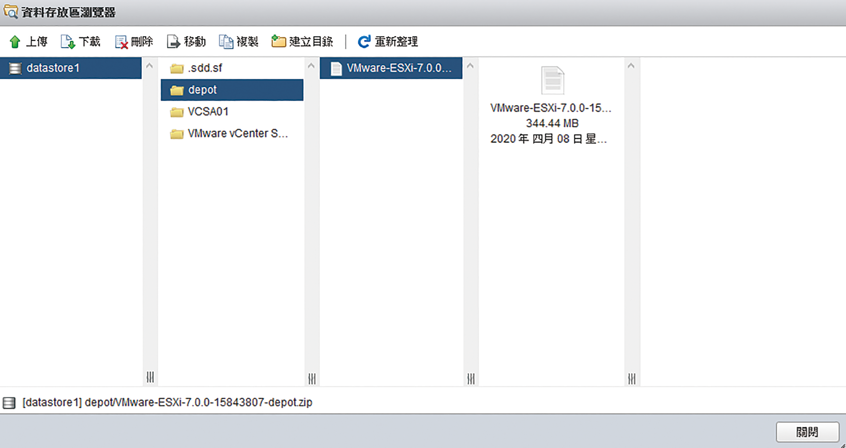This screenshot has width=846, height=448.
Task: Click the 建立目錄 create directory label
Action: click(311, 42)
